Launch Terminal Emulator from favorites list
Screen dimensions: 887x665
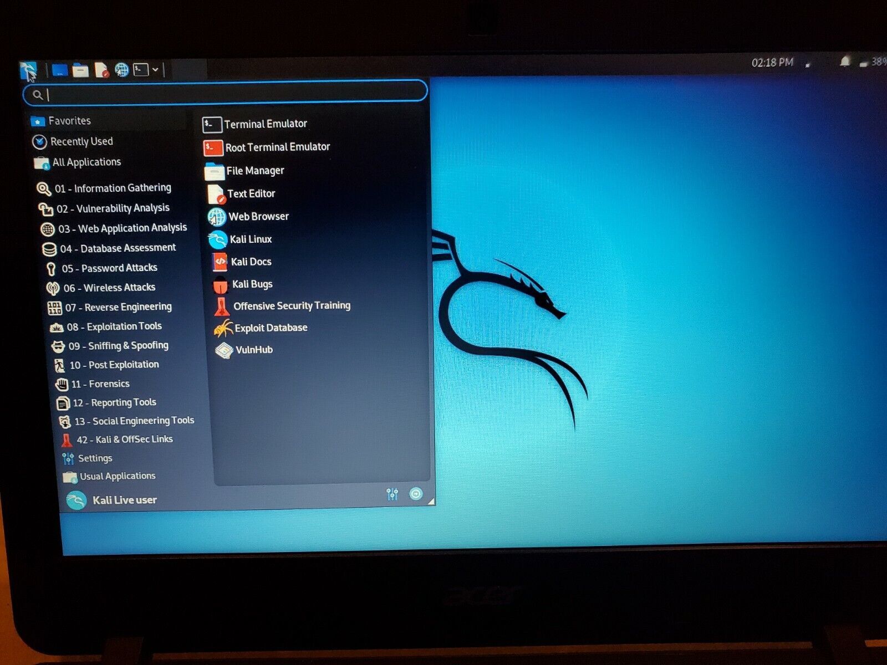255,124
